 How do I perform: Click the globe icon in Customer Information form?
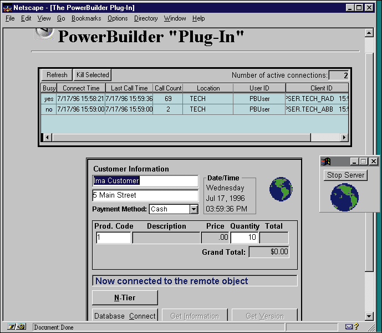[281, 189]
